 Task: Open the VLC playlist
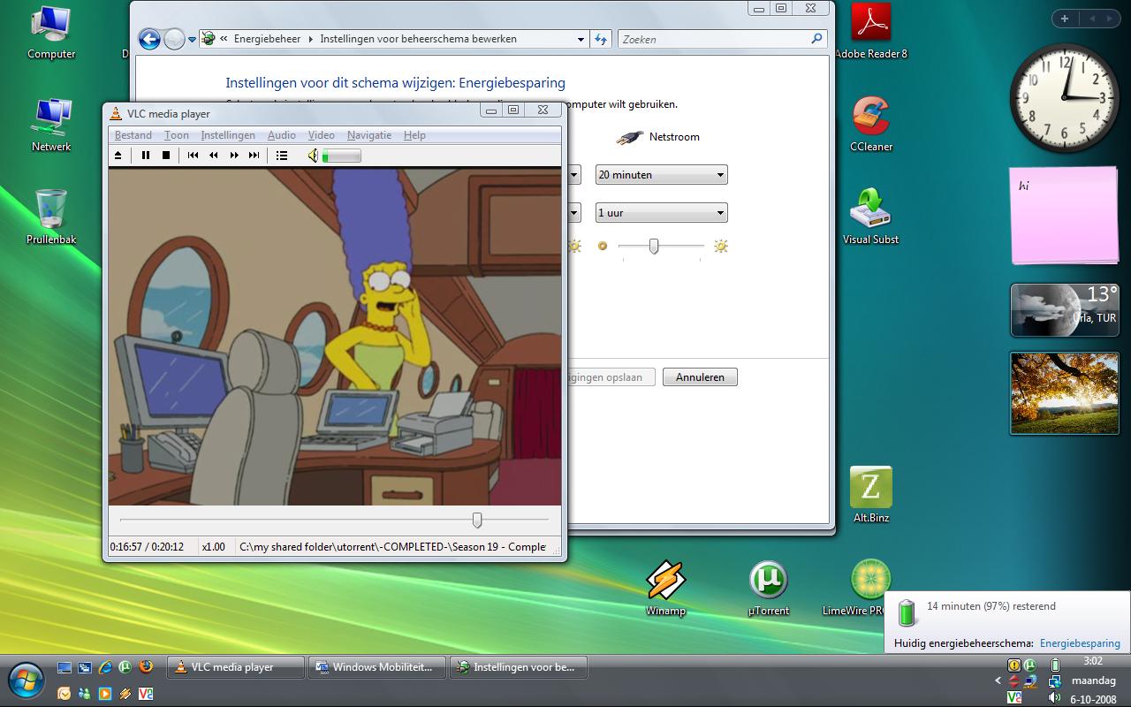[x=281, y=156]
